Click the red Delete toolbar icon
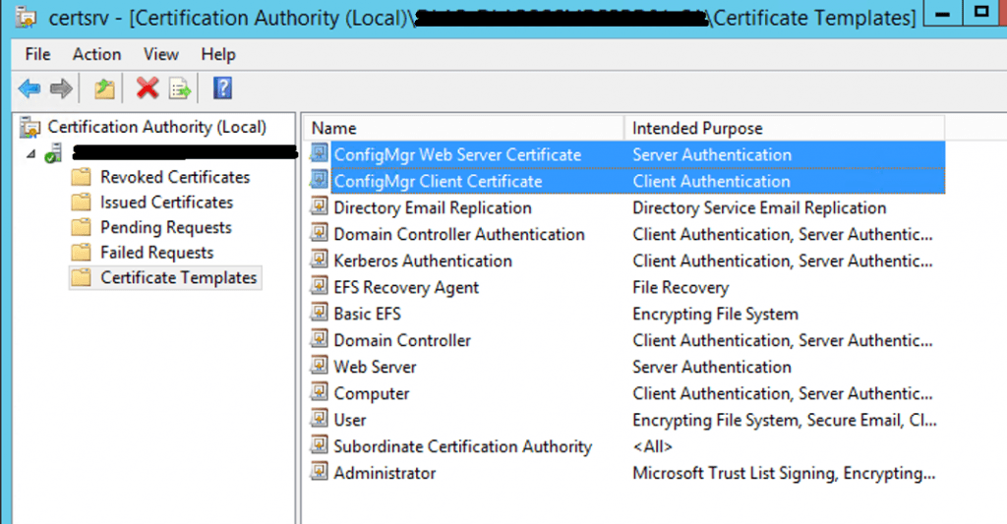Viewport: 1007px width, 524px height. [x=148, y=87]
